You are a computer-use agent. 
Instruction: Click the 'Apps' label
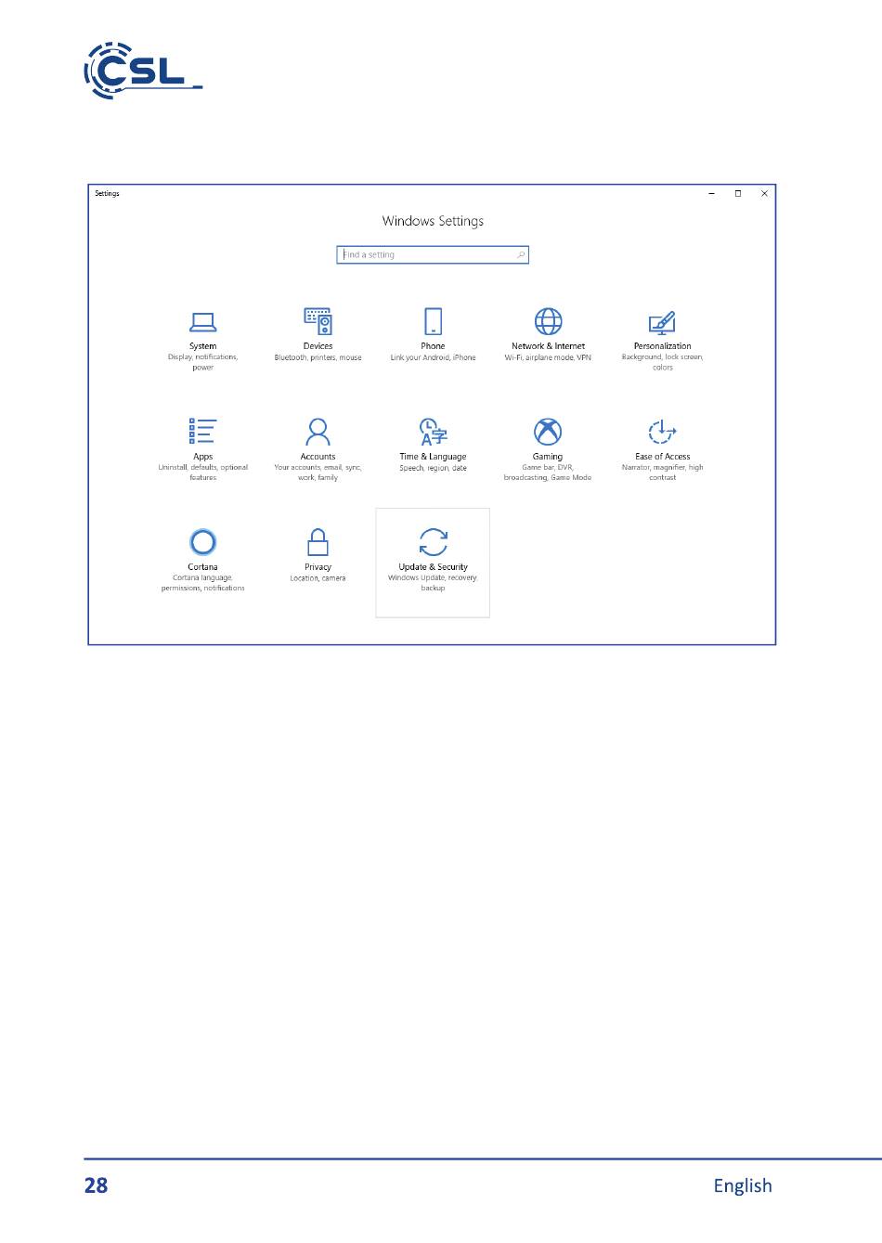[x=202, y=457]
